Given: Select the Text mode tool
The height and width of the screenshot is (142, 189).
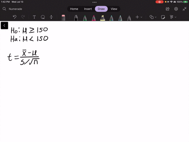Looking at the screenshot, I should (34, 17).
